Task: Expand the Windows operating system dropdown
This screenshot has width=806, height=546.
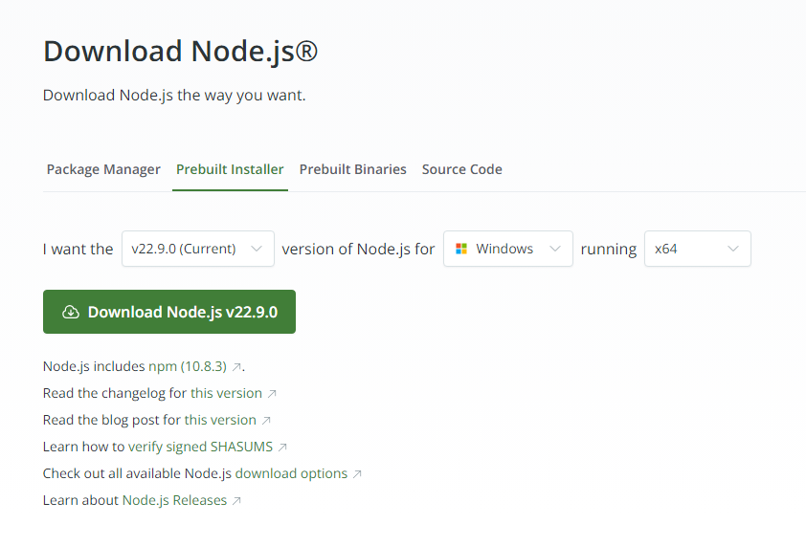Action: (508, 249)
